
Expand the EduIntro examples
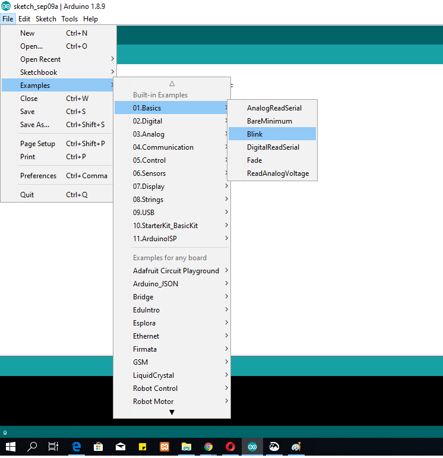172,310
